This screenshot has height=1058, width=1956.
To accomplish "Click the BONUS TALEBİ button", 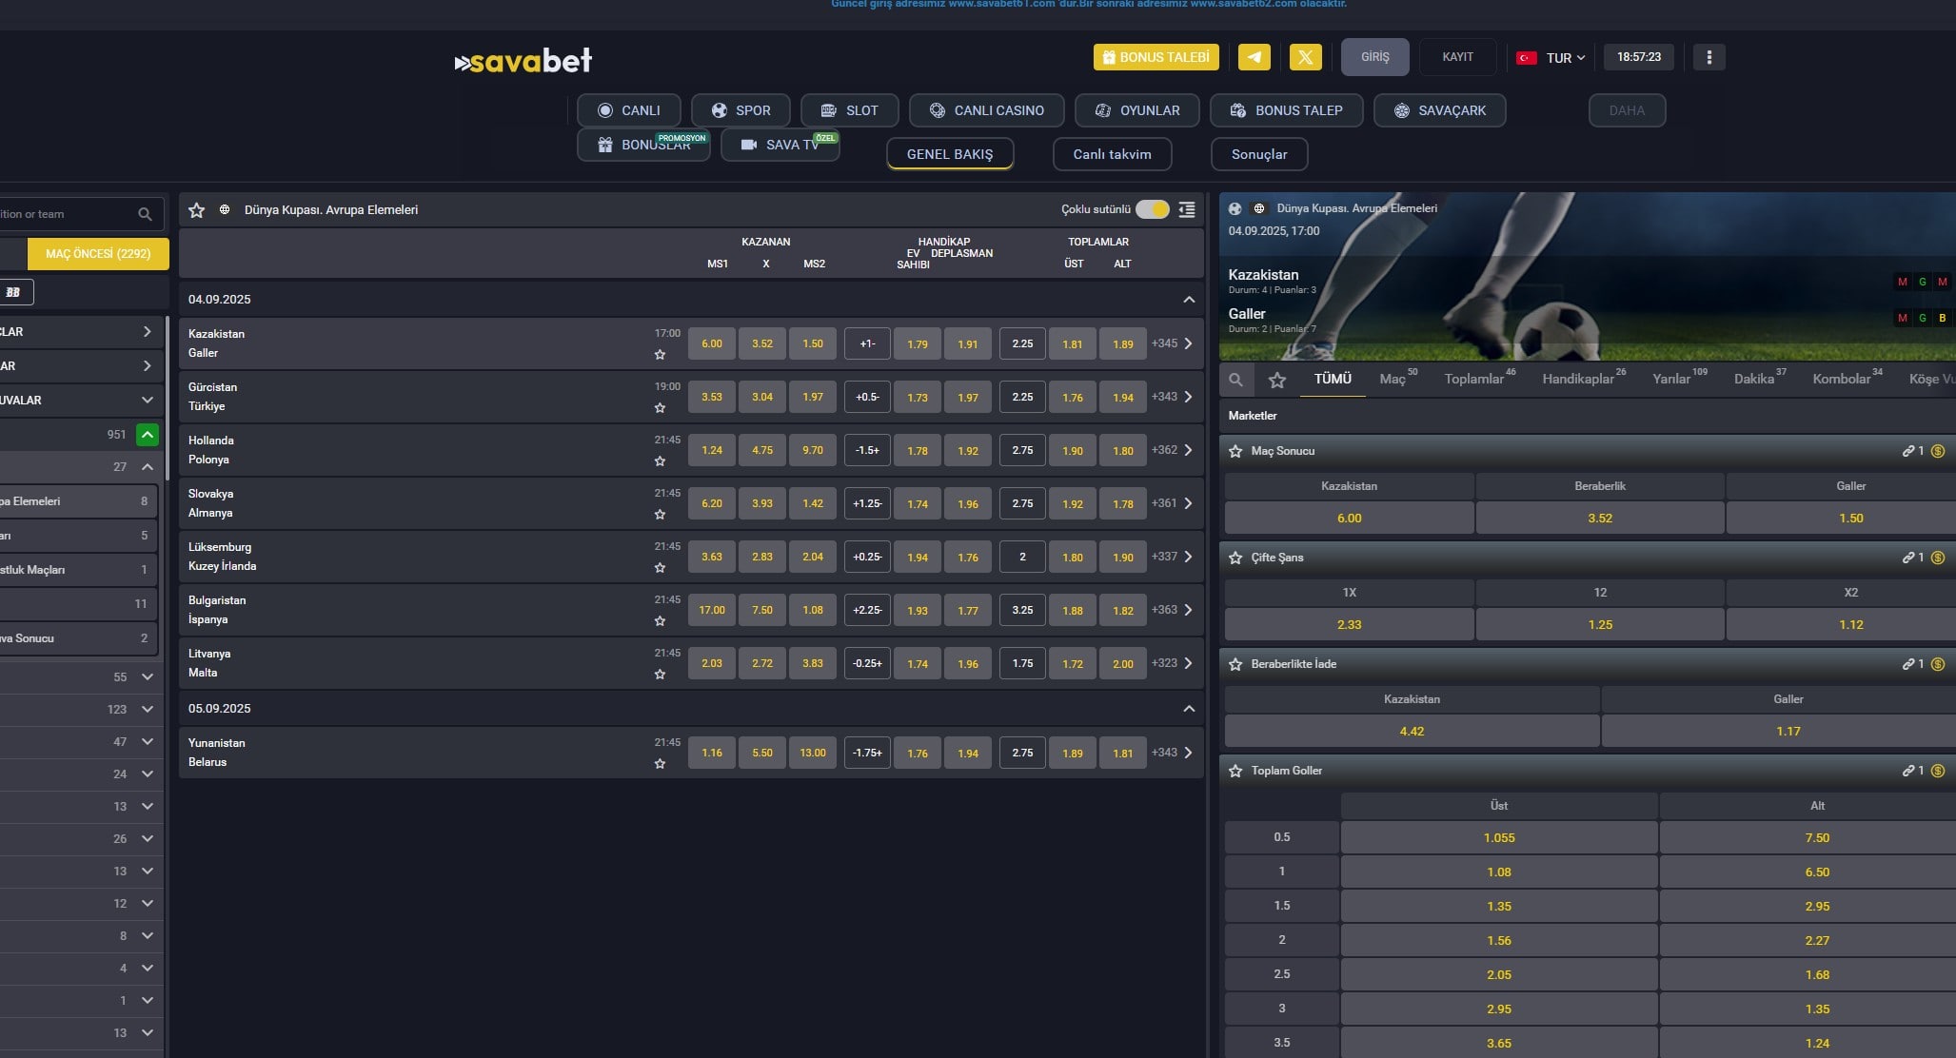I will (x=1156, y=57).
